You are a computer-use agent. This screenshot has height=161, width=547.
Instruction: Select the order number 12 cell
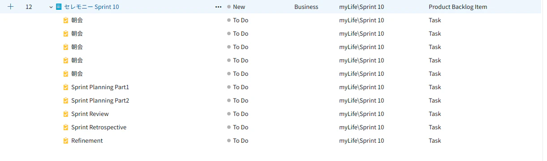(29, 7)
